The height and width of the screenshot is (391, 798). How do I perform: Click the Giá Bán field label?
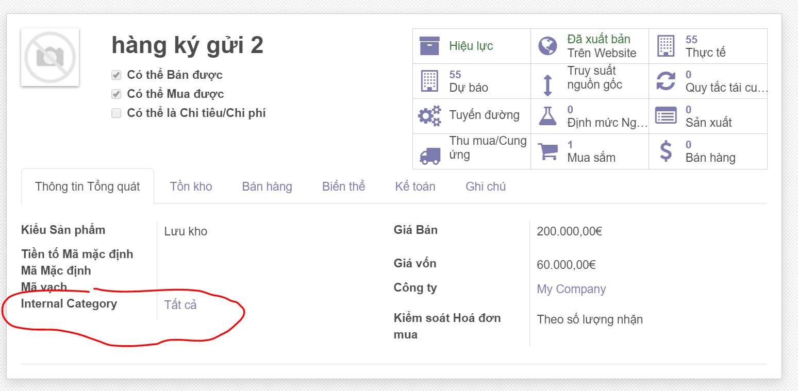pos(415,230)
